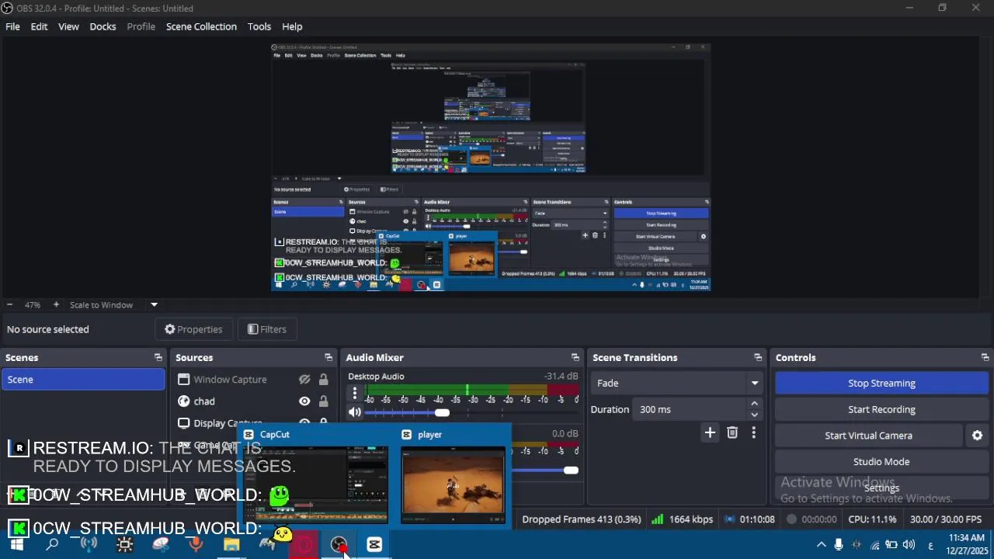This screenshot has width=994, height=559.
Task: Click the Stop Streaming button
Action: (x=881, y=383)
